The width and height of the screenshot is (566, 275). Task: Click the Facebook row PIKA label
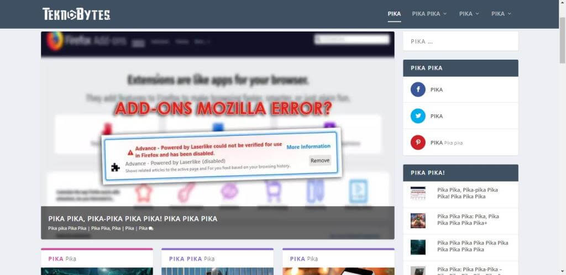[x=437, y=89]
